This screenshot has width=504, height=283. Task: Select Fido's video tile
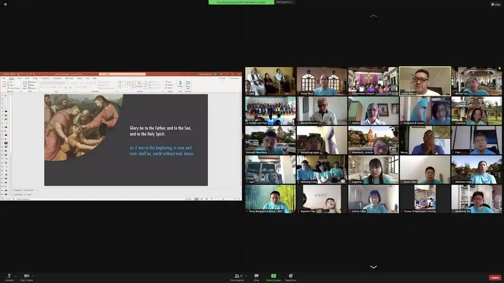click(x=476, y=140)
